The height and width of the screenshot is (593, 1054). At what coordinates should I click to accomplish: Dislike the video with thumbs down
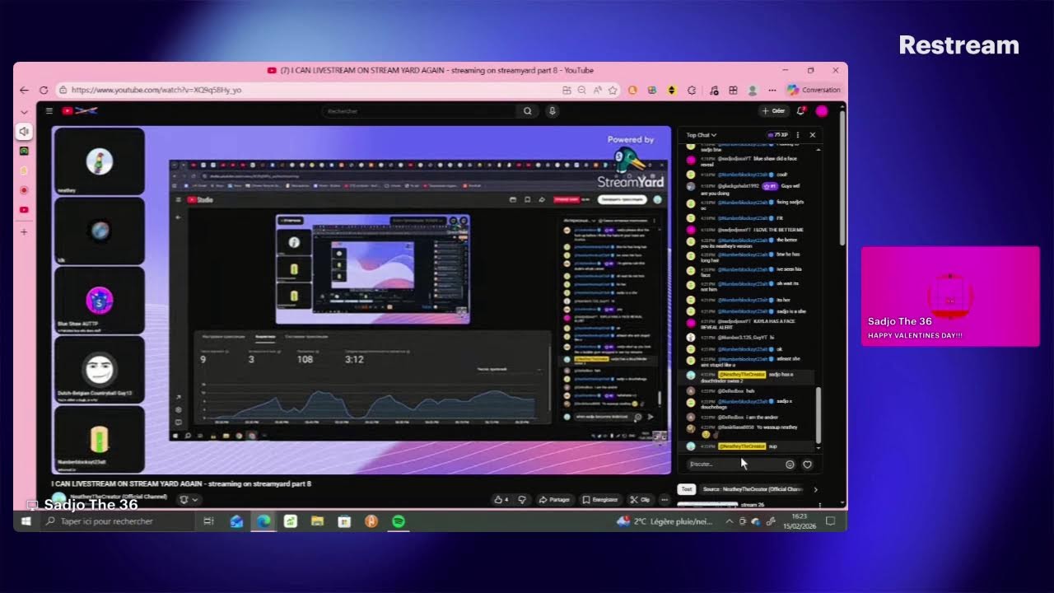522,499
